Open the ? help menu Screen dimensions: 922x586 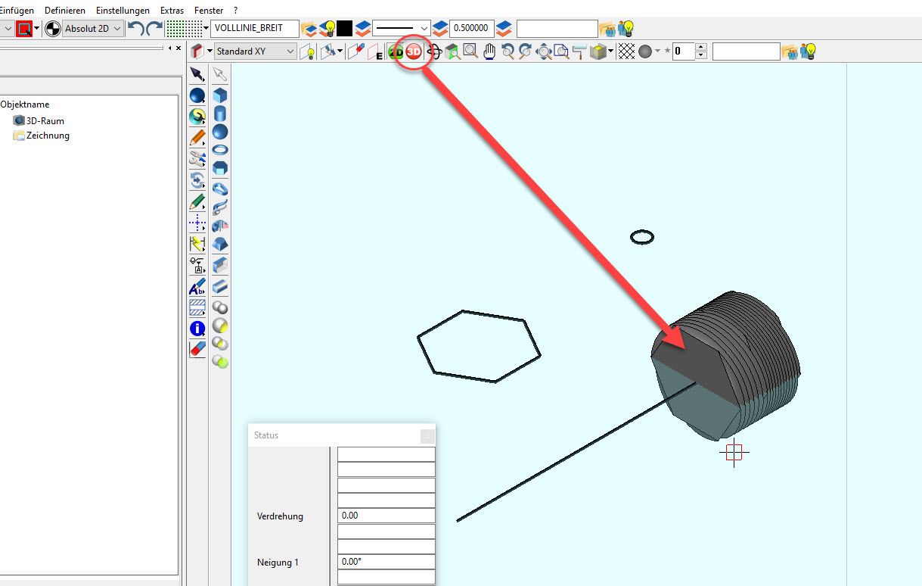(236, 11)
